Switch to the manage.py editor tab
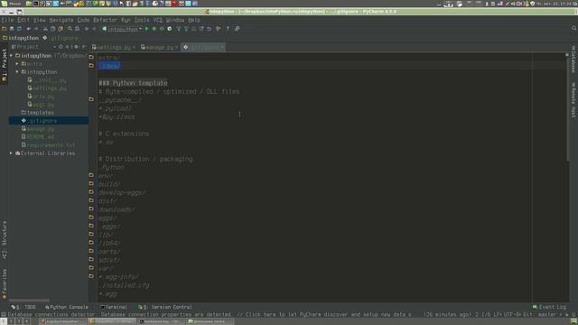Image resolution: width=578 pixels, height=325 pixels. coord(159,48)
